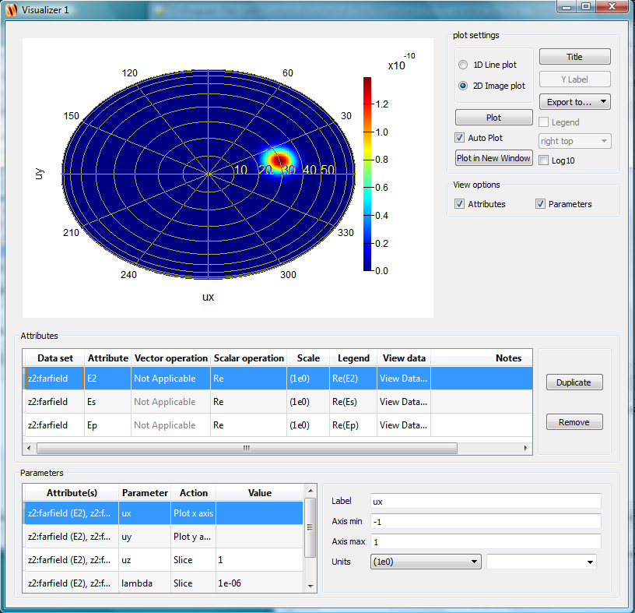Viewport: 635px width, 613px height.
Task: Duplicate the selected E2 attribute
Action: click(574, 382)
